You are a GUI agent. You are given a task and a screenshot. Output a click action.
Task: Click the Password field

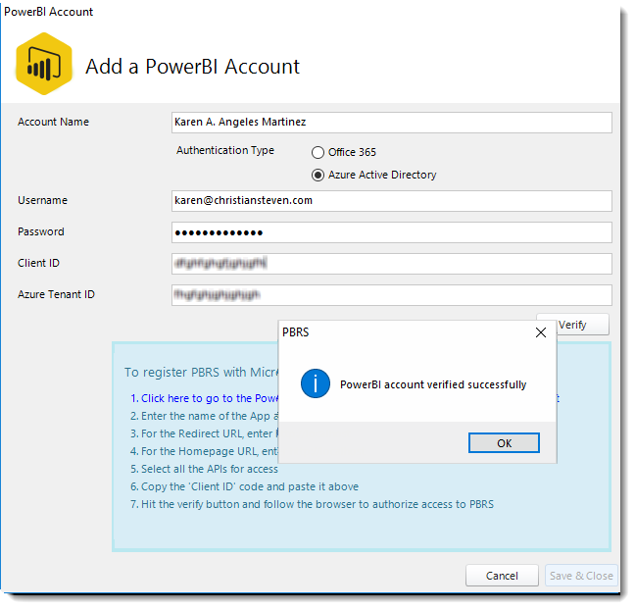pyautogui.click(x=391, y=232)
